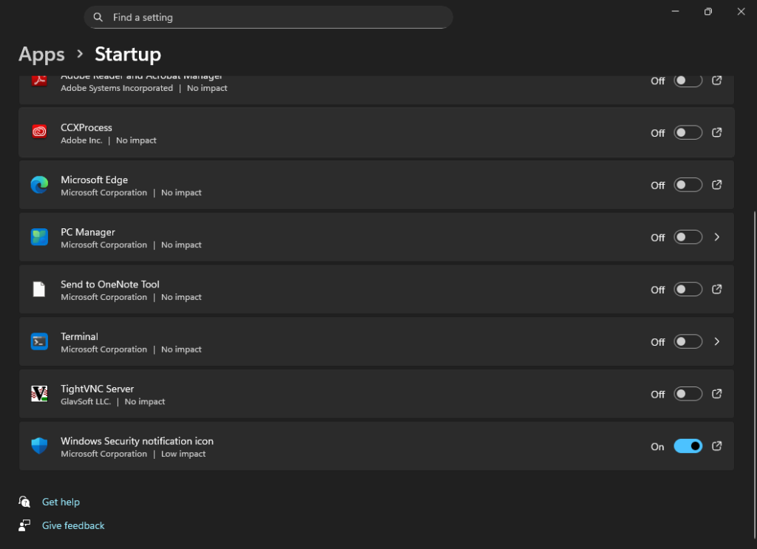Click inside the Find a setting search box
The width and height of the screenshot is (757, 549).
268,17
